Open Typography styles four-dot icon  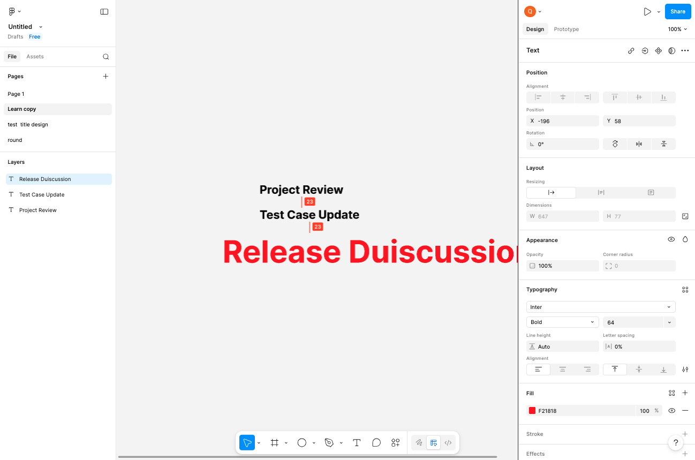[x=685, y=290]
